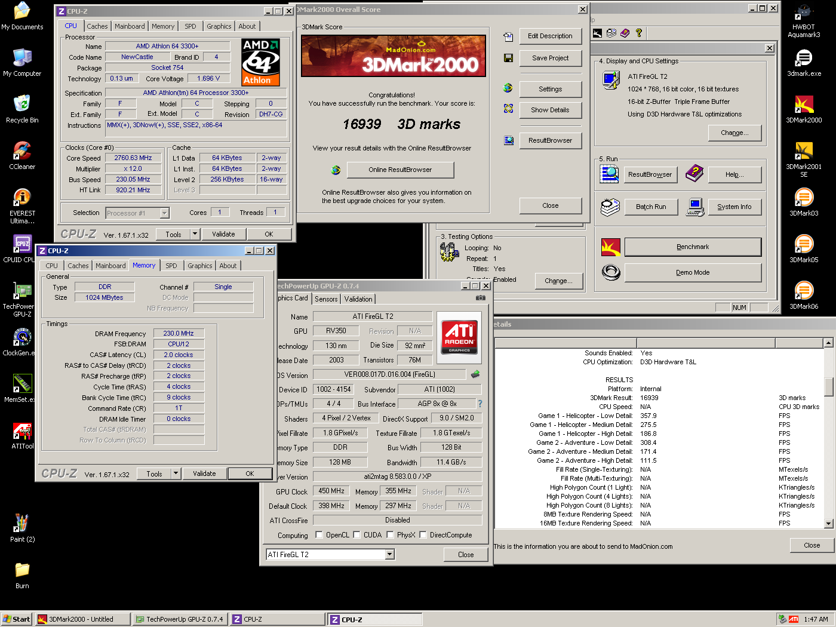Screen dimensions: 836x627
Task: Click ATI tray icon in system tray
Action: pyautogui.click(x=794, y=619)
